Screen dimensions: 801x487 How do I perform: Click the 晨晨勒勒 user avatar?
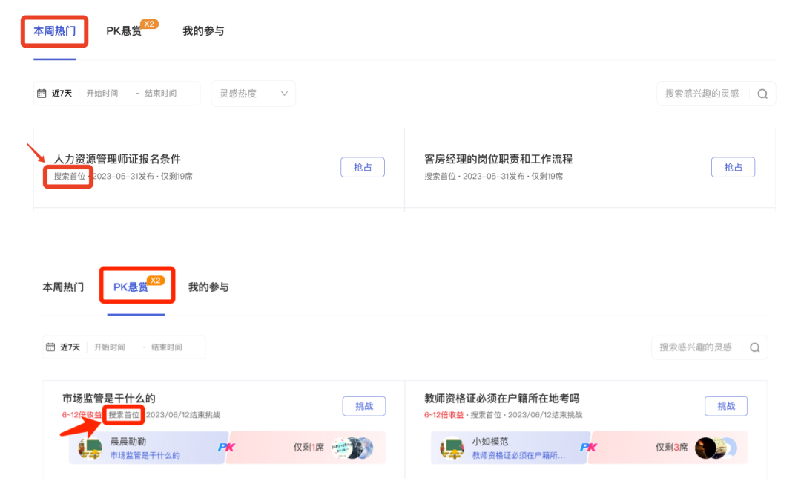(90, 448)
